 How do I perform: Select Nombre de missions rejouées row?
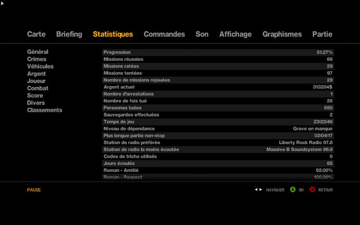pos(218,80)
